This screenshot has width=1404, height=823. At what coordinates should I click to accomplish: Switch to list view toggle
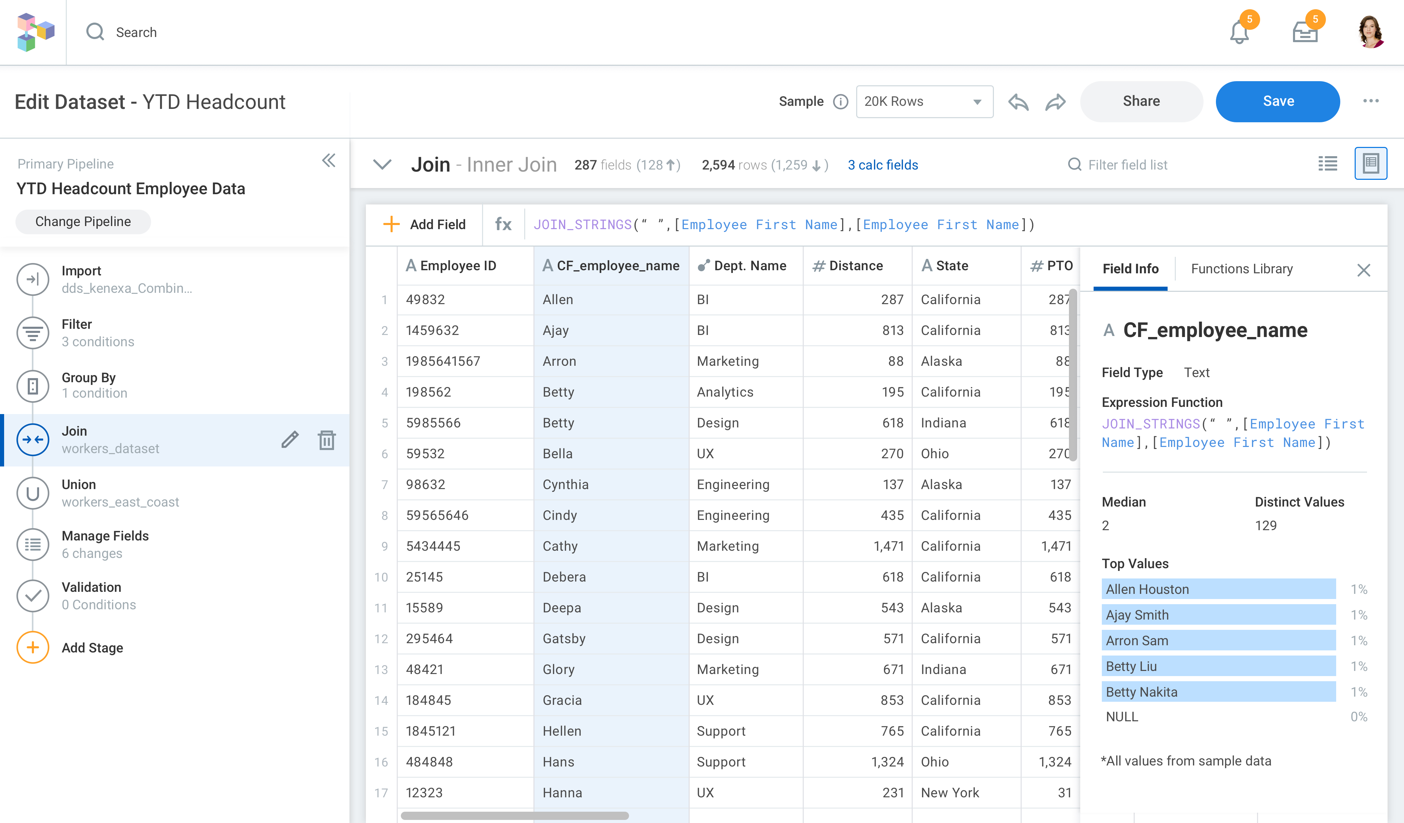(1328, 164)
